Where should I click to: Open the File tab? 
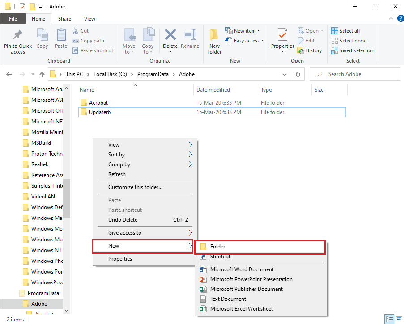tap(13, 19)
